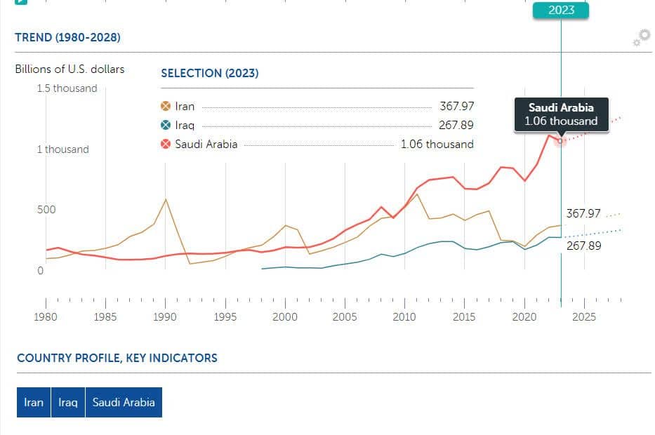Click the SELECTION (2023) heading
The width and height of the screenshot is (655, 435).
pos(210,73)
